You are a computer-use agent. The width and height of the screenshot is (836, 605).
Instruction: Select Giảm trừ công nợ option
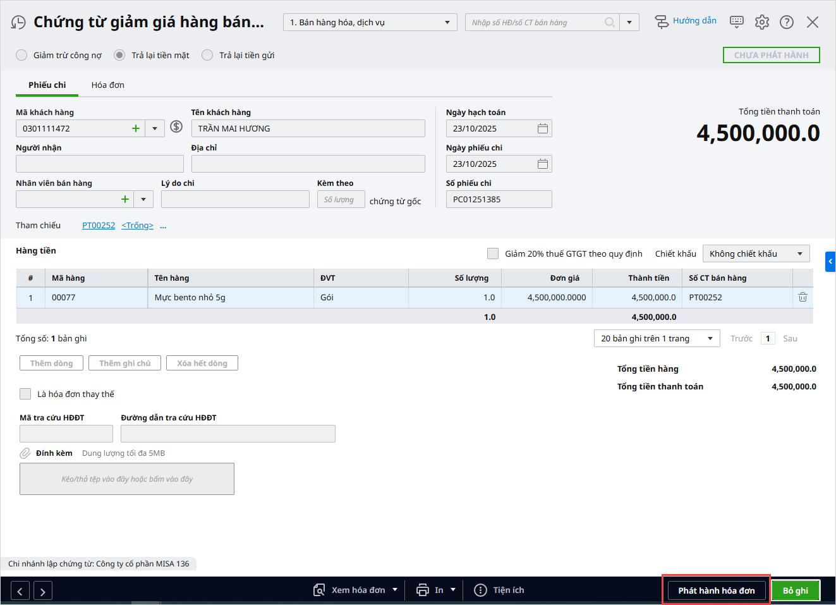click(22, 55)
